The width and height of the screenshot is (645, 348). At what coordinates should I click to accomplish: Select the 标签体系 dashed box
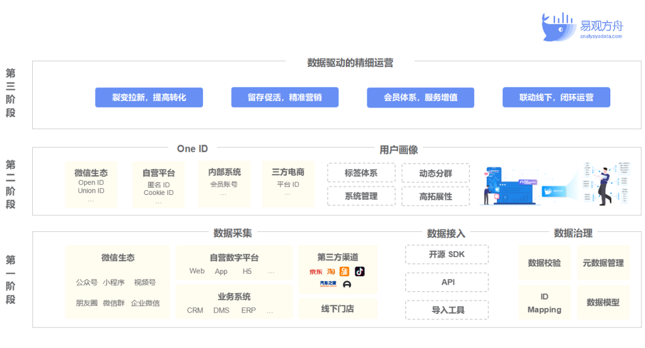point(361,173)
